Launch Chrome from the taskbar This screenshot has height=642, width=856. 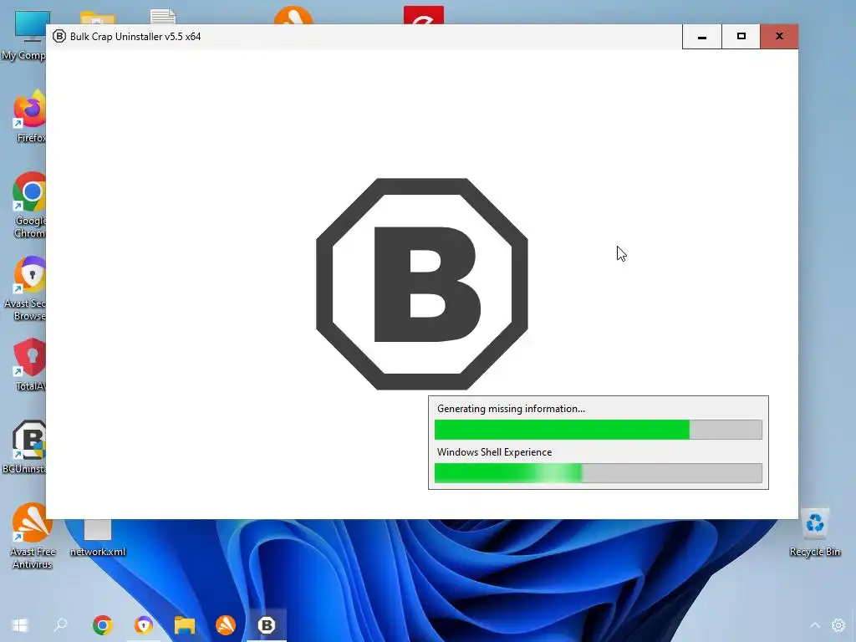pyautogui.click(x=103, y=625)
